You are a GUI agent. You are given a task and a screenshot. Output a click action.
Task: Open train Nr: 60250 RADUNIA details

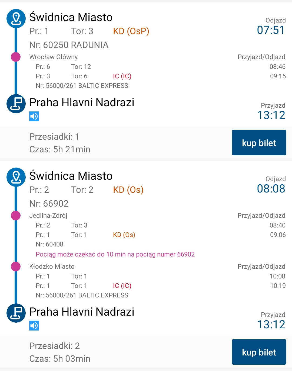(69, 45)
